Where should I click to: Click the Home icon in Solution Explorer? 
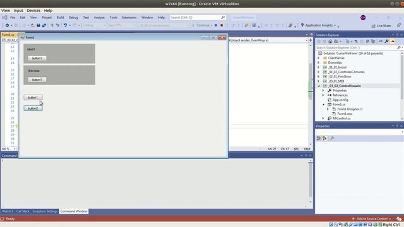point(330,41)
